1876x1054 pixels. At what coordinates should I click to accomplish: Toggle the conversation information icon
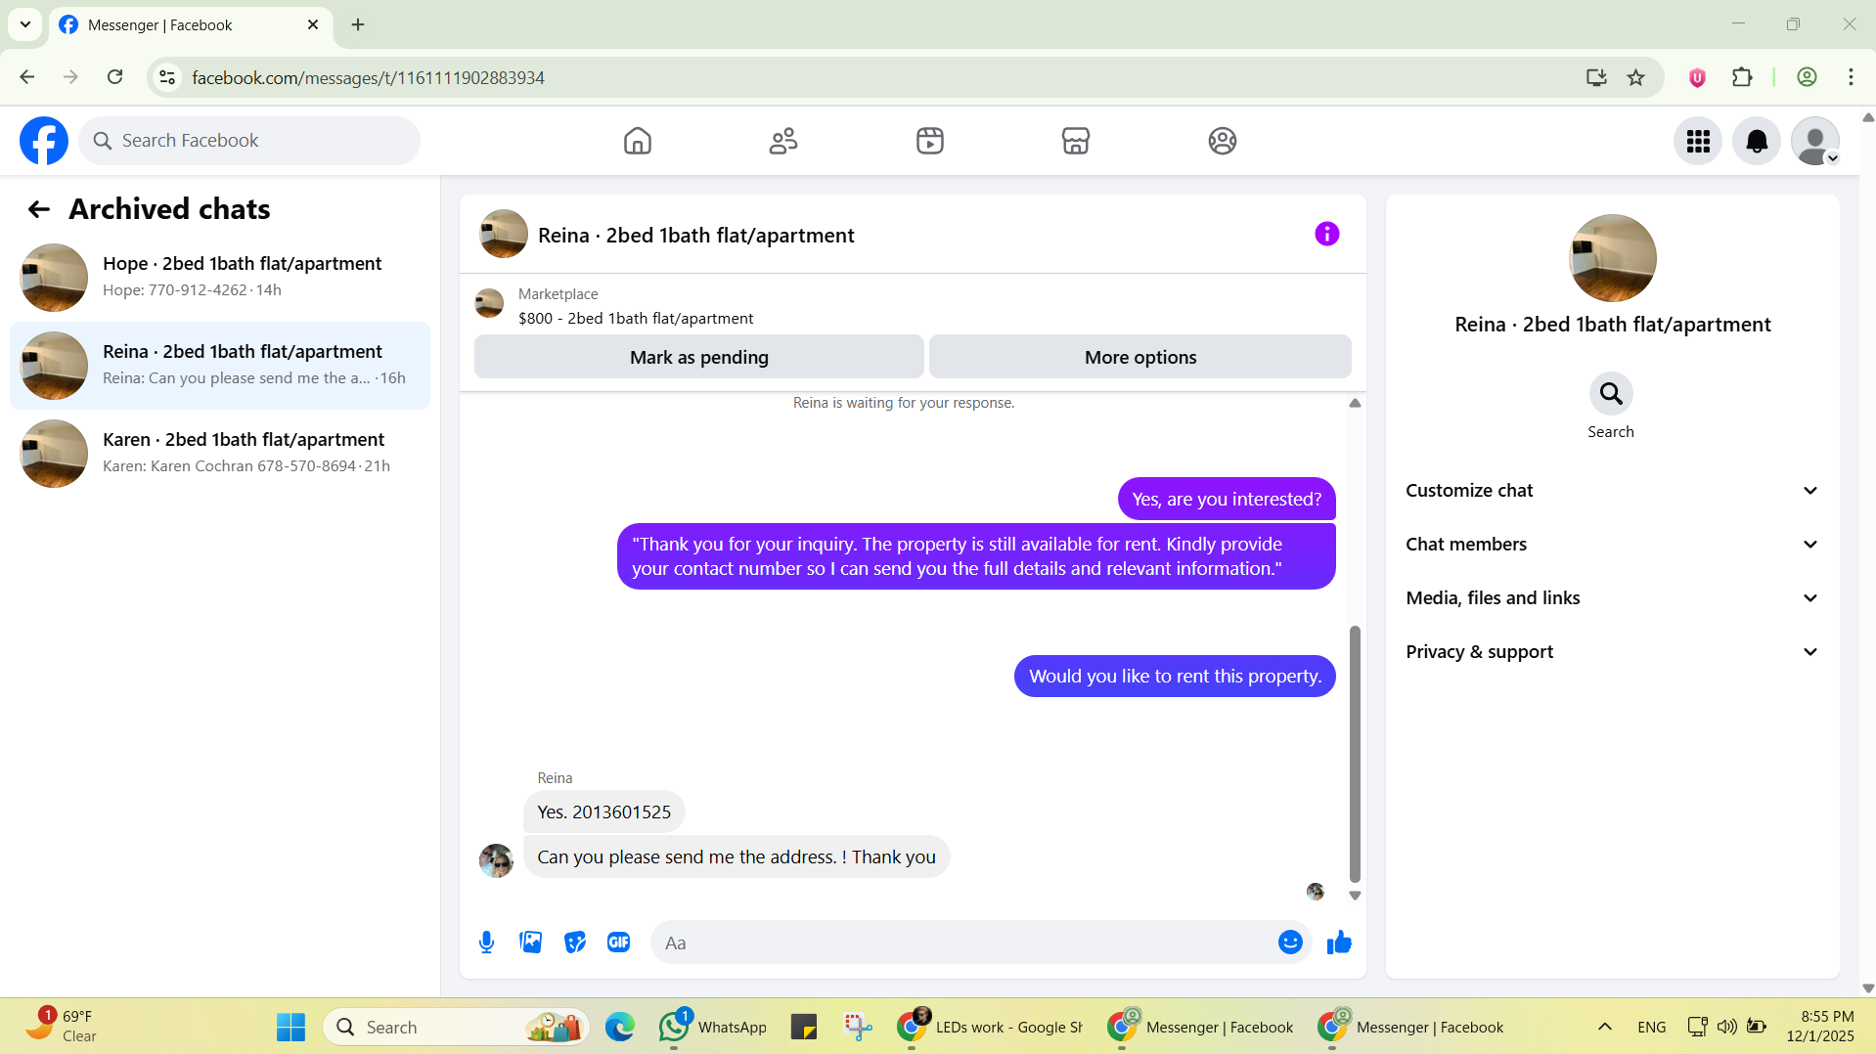(x=1326, y=234)
